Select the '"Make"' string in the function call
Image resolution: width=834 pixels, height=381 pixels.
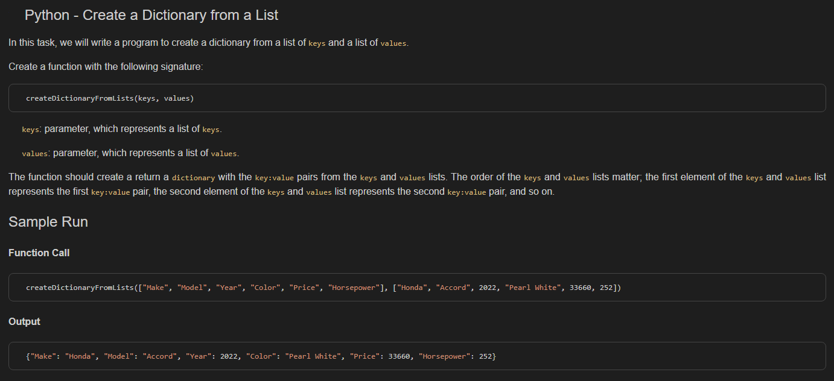156,287
